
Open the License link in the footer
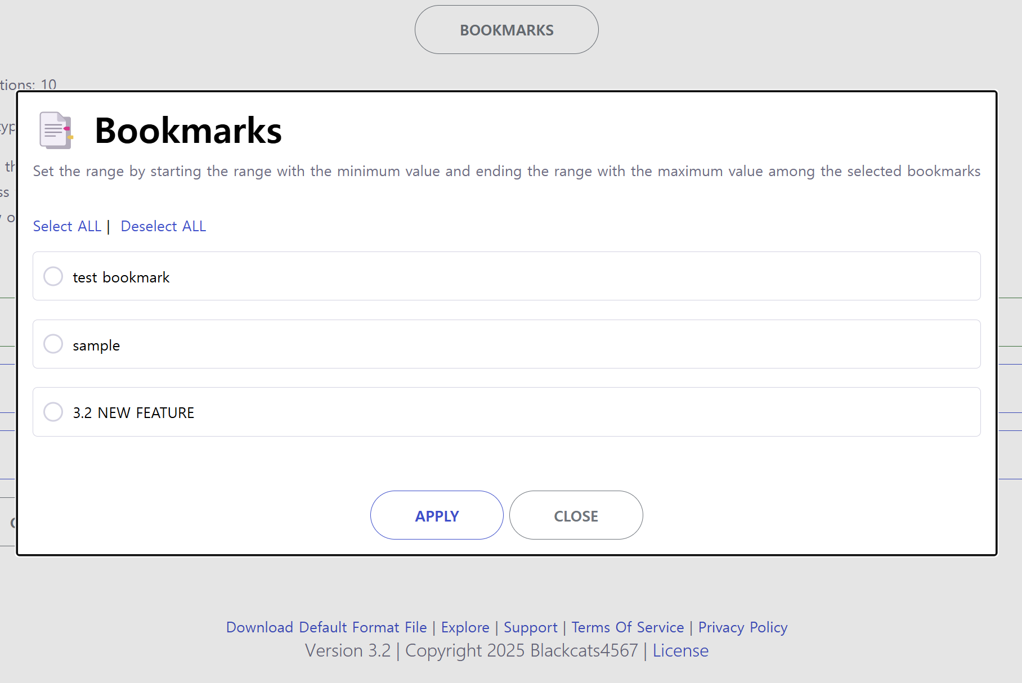[680, 651]
